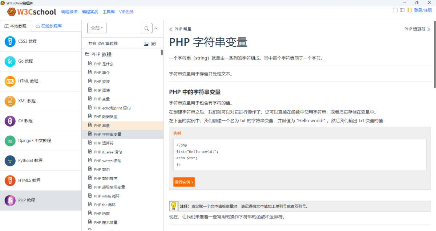Open the Go 教程 icon
Screen dimensions: 436x231
coord(10,61)
